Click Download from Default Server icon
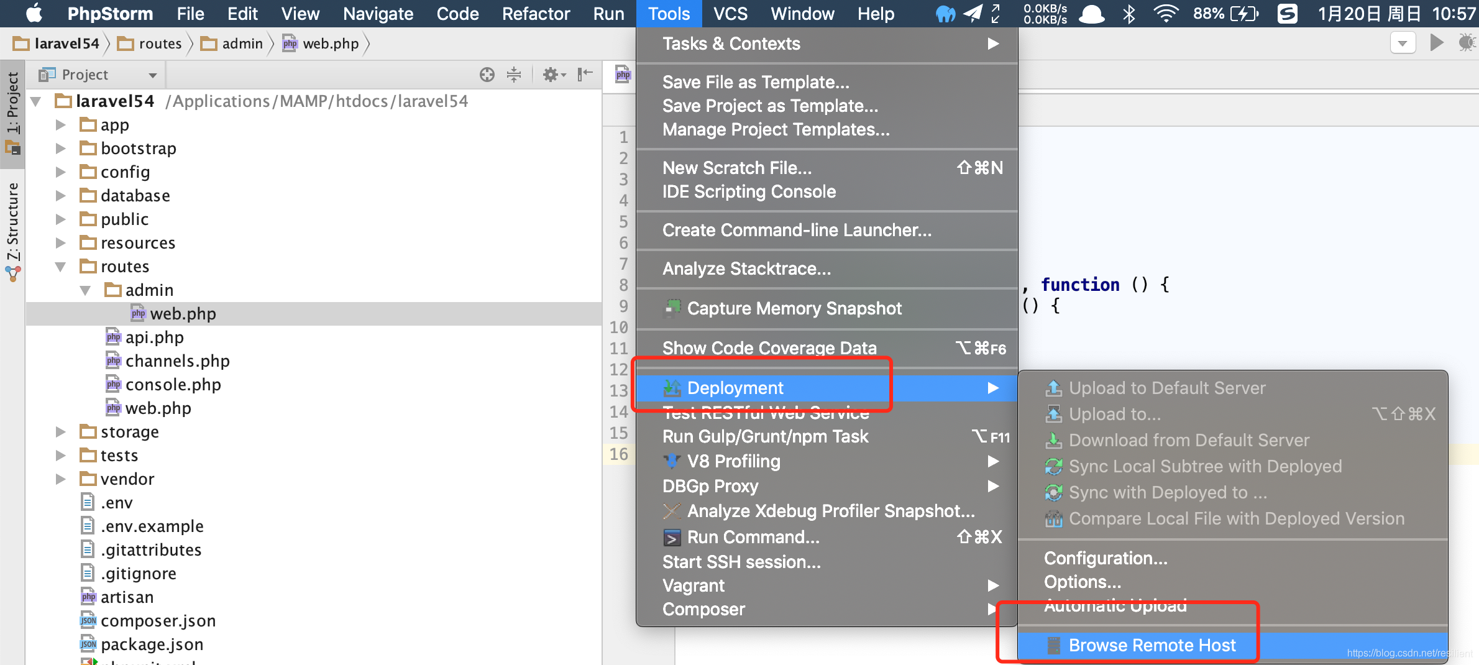This screenshot has height=665, width=1479. point(1053,441)
